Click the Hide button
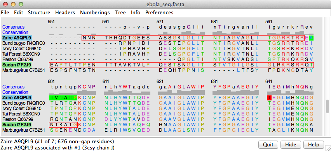 [x=291, y=144]
